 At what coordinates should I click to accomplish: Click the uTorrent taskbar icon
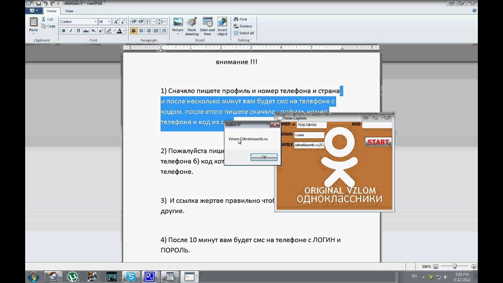(72, 277)
